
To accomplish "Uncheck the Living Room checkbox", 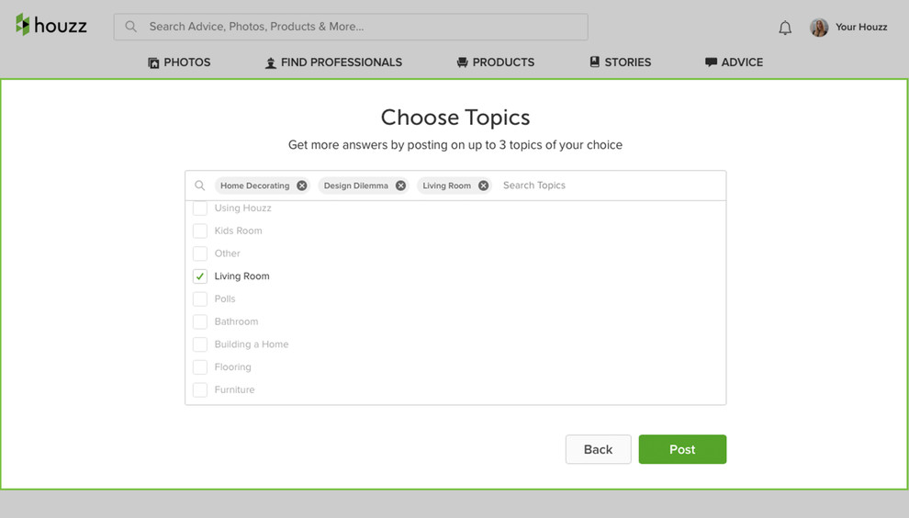I will [x=200, y=276].
